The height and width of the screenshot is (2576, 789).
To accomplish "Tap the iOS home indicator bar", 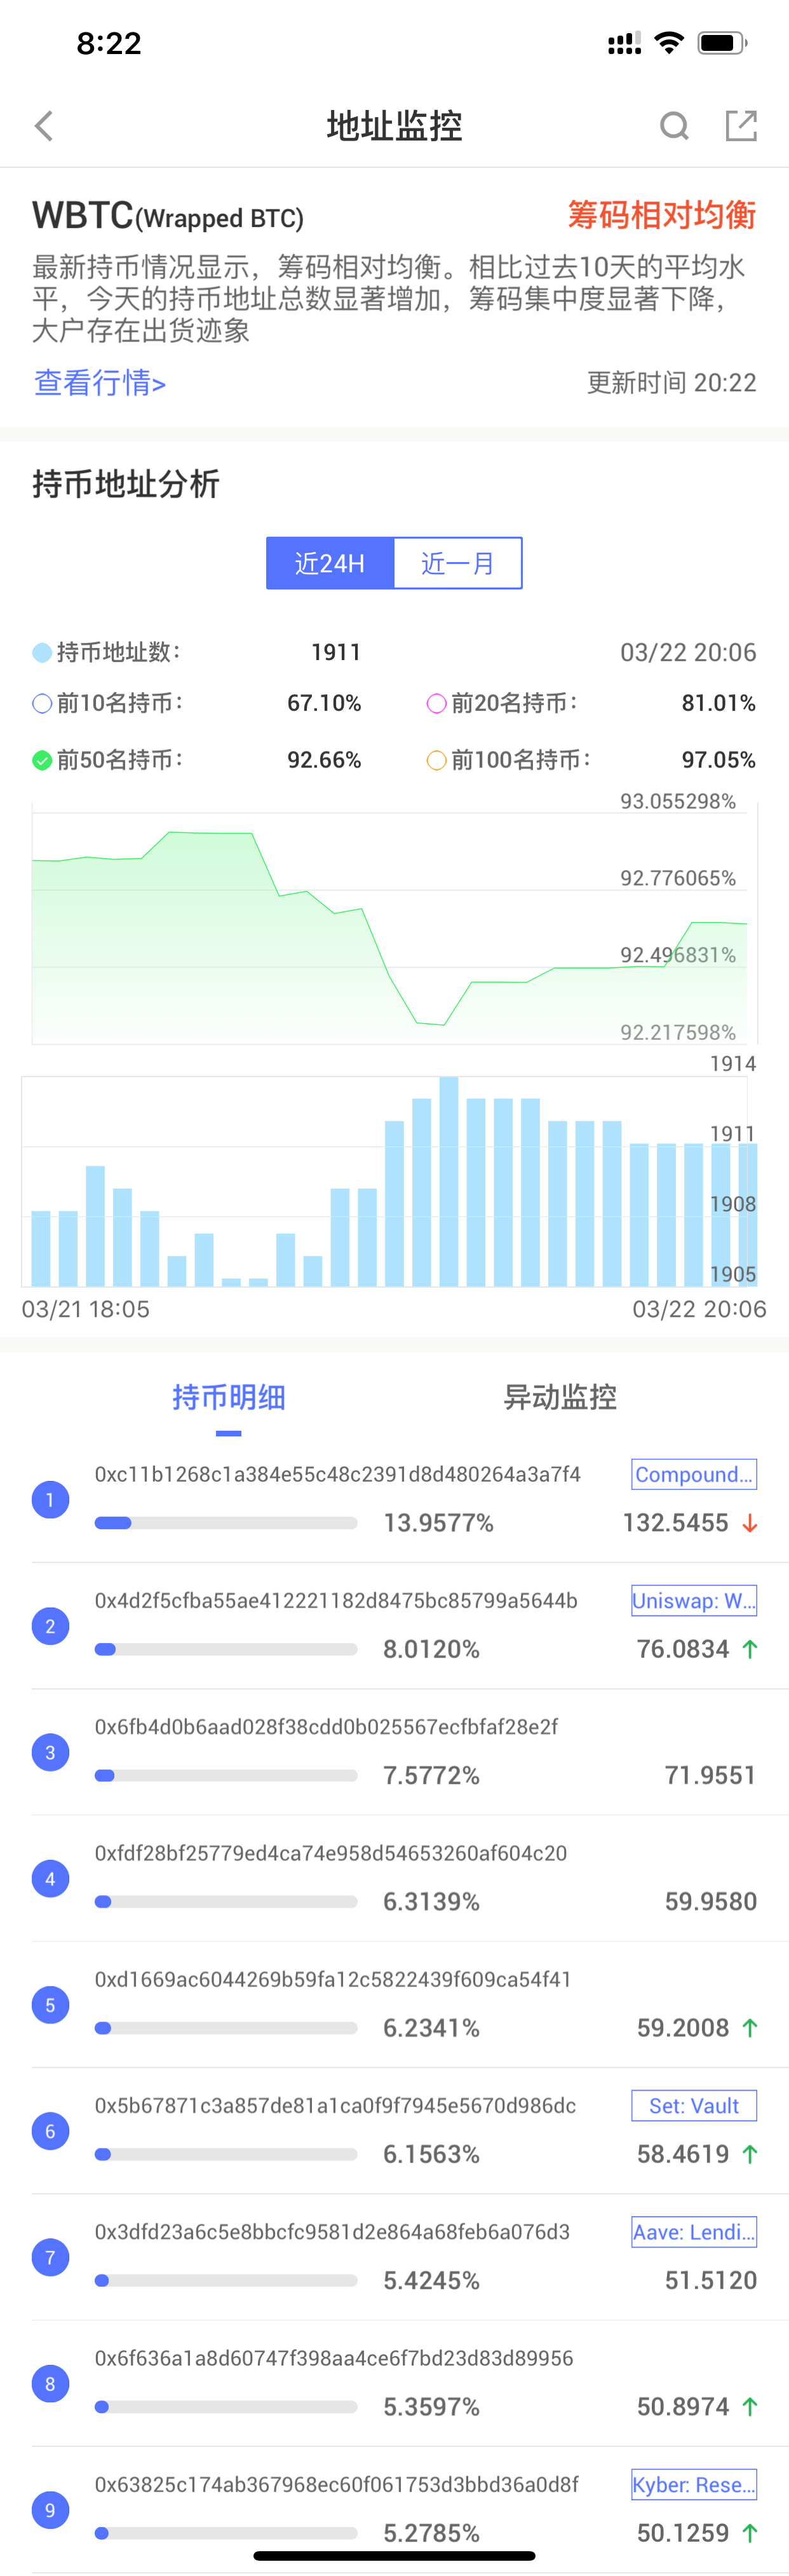I will (x=394, y=2556).
